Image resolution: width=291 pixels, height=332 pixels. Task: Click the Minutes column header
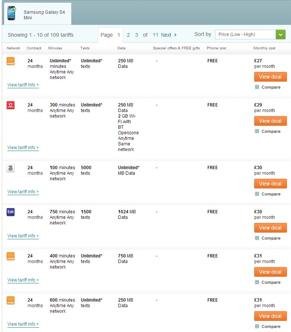tap(55, 48)
